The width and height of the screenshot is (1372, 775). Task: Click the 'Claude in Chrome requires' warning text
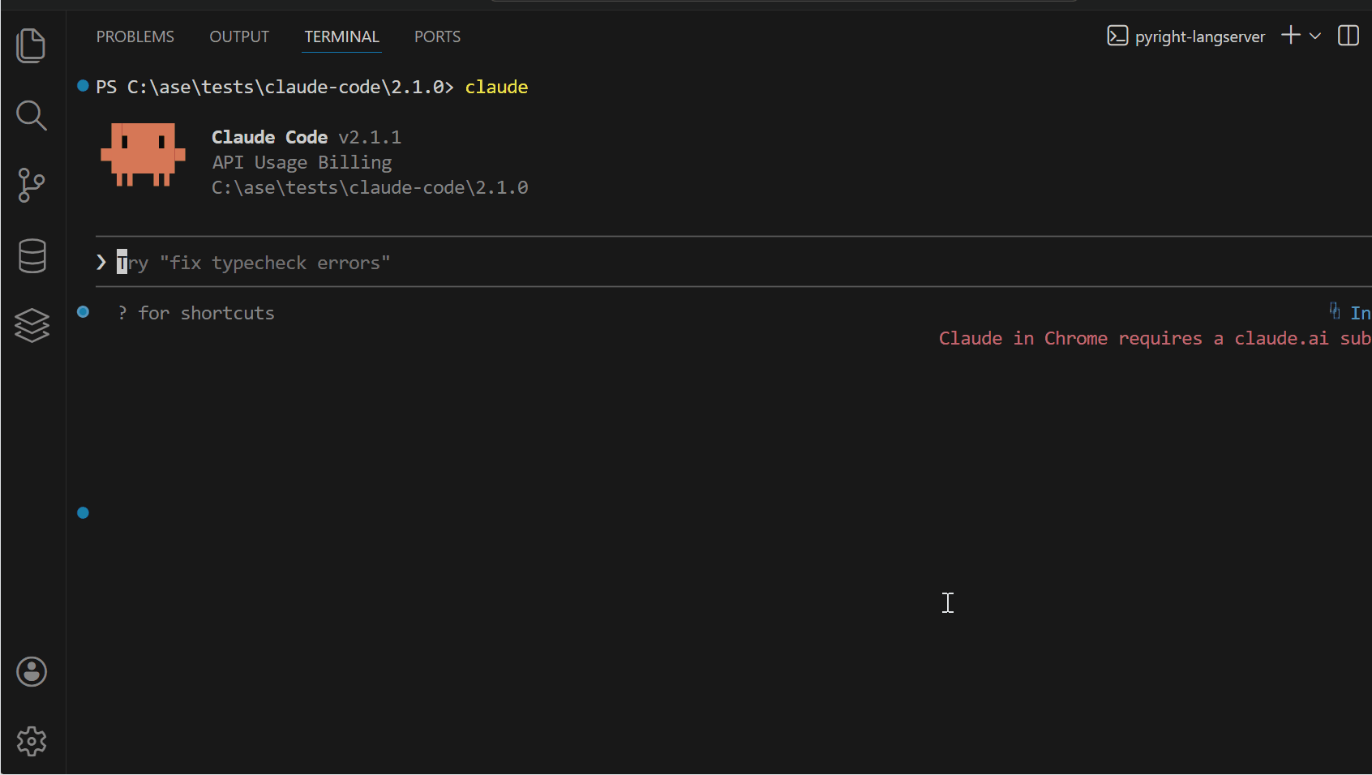pos(1154,338)
